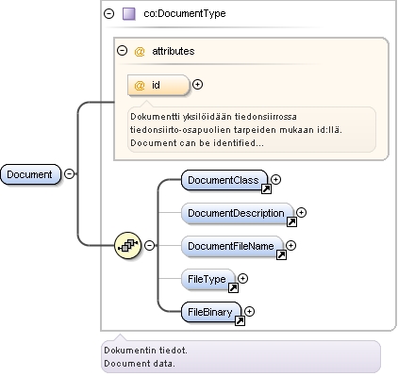This screenshot has height=376, width=398.
Task: Collapse the attributes section
Action: pos(122,50)
